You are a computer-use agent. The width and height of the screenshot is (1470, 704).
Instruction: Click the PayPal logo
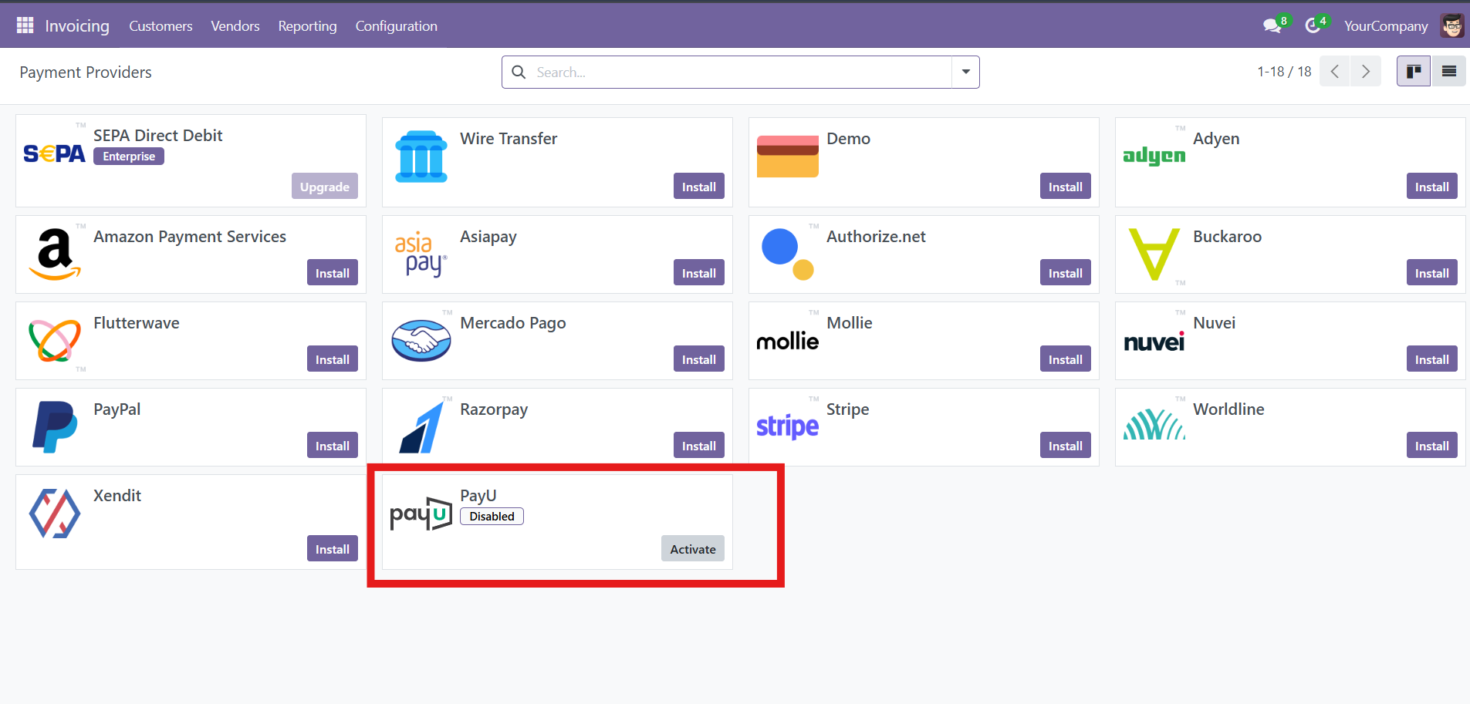pos(55,426)
